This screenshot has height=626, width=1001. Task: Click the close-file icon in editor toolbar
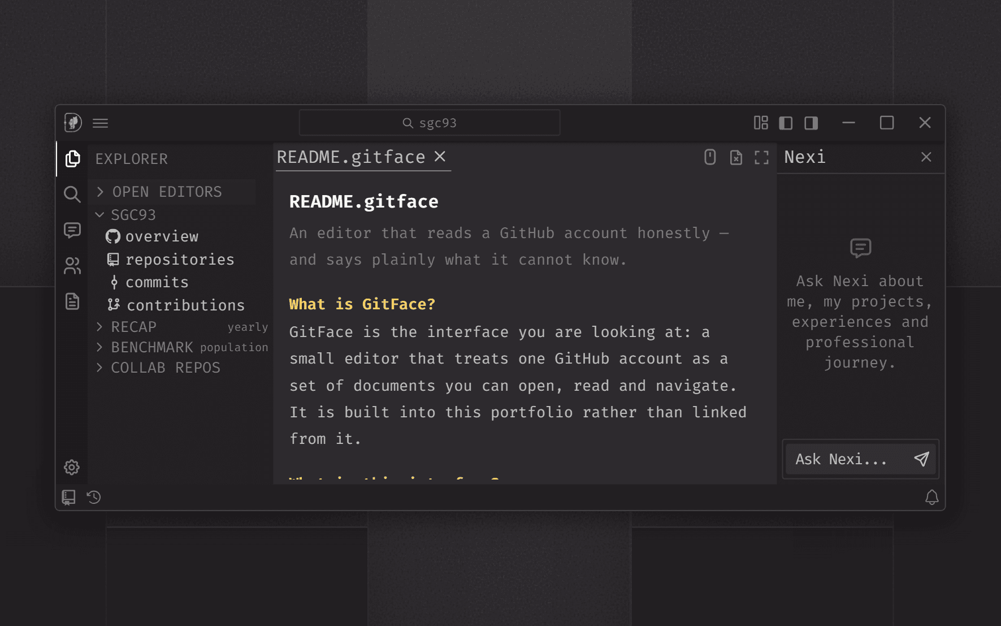tap(736, 157)
